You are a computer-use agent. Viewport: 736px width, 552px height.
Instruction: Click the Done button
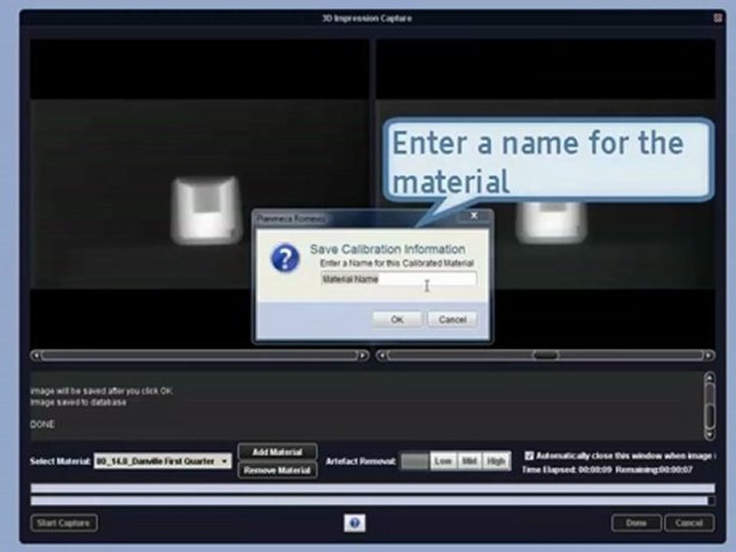click(636, 523)
